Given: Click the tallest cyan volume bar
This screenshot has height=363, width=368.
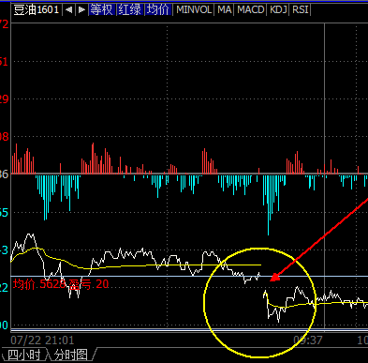Looking at the screenshot, I should 268,204.
